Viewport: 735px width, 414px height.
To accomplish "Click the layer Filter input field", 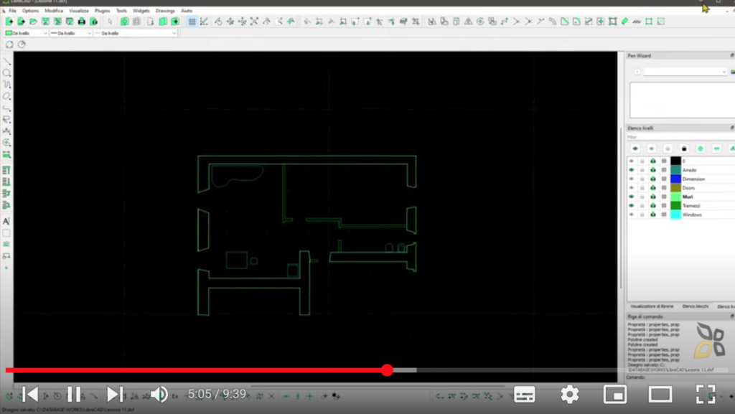I will (x=680, y=137).
